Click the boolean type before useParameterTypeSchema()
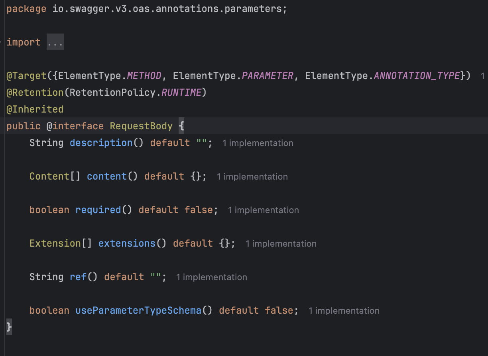This screenshot has height=356, width=488. coord(49,311)
